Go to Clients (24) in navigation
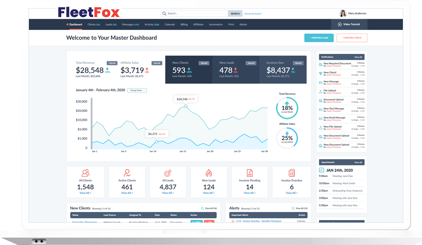422x245 pixels. [x=94, y=25]
